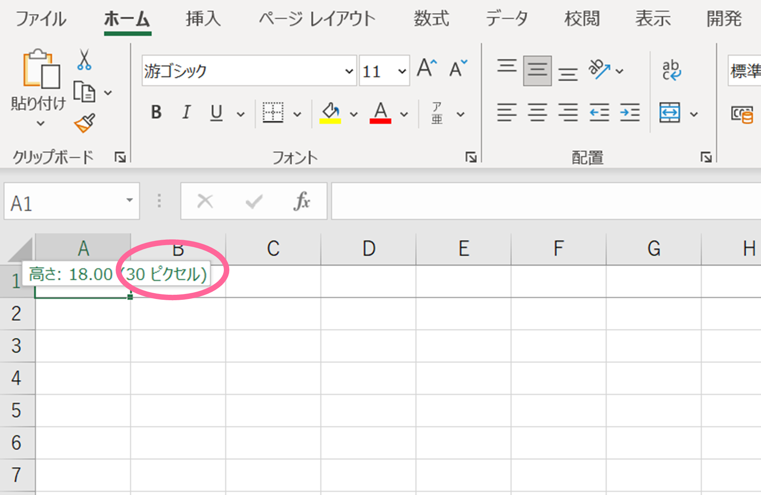Click Merge and Center icon
This screenshot has height=495, width=761.
point(670,112)
